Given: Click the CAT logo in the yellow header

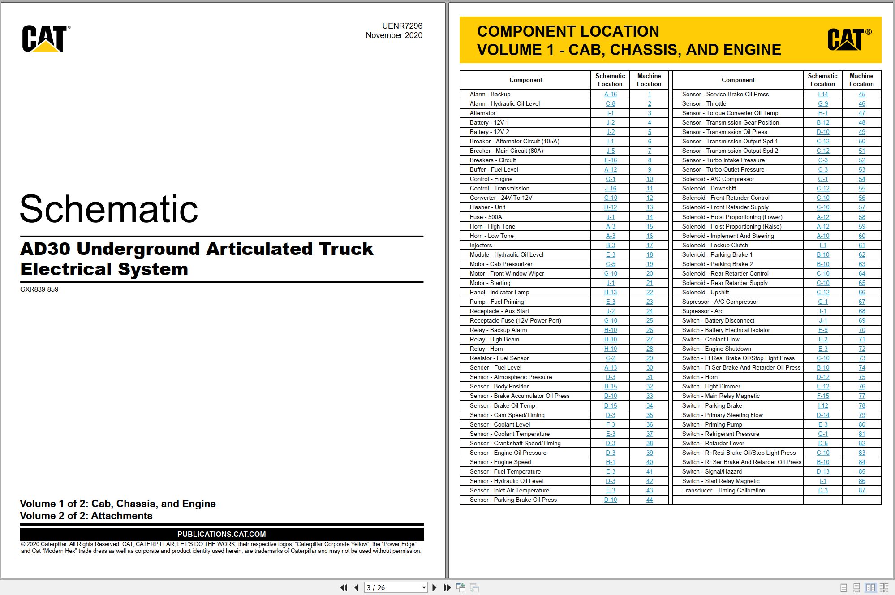Looking at the screenshot, I should tap(849, 40).
